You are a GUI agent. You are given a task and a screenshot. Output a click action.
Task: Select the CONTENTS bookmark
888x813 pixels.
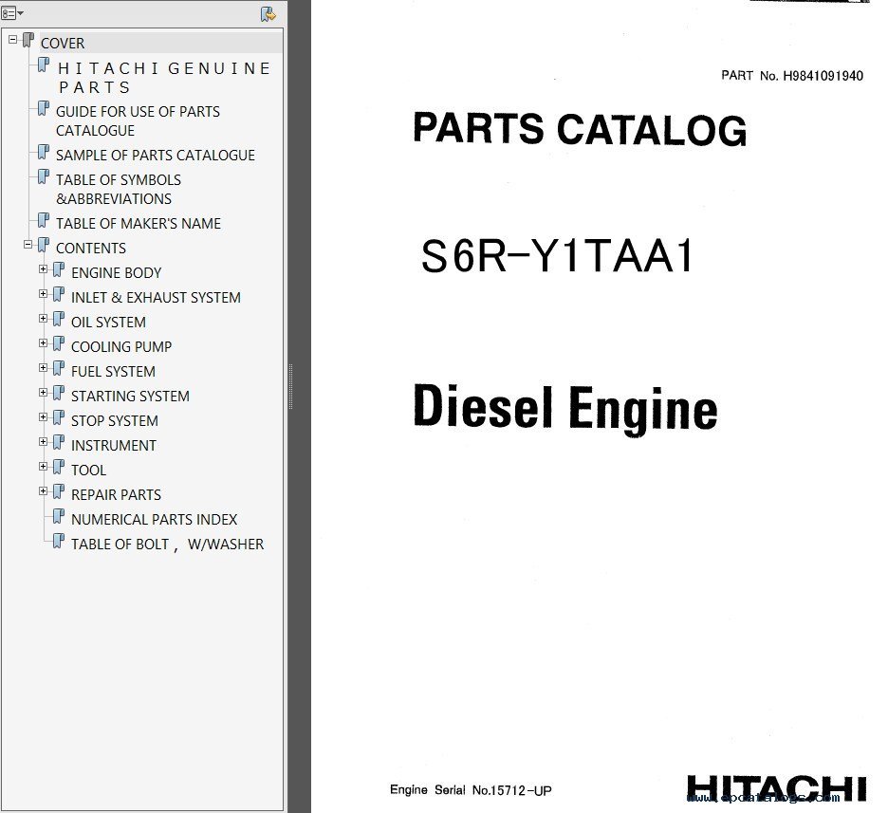pyautogui.click(x=91, y=248)
